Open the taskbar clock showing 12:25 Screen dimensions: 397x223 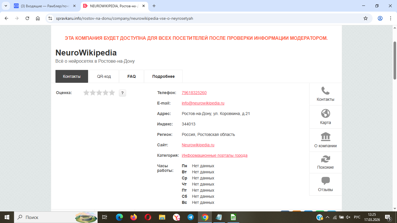tap(372, 217)
